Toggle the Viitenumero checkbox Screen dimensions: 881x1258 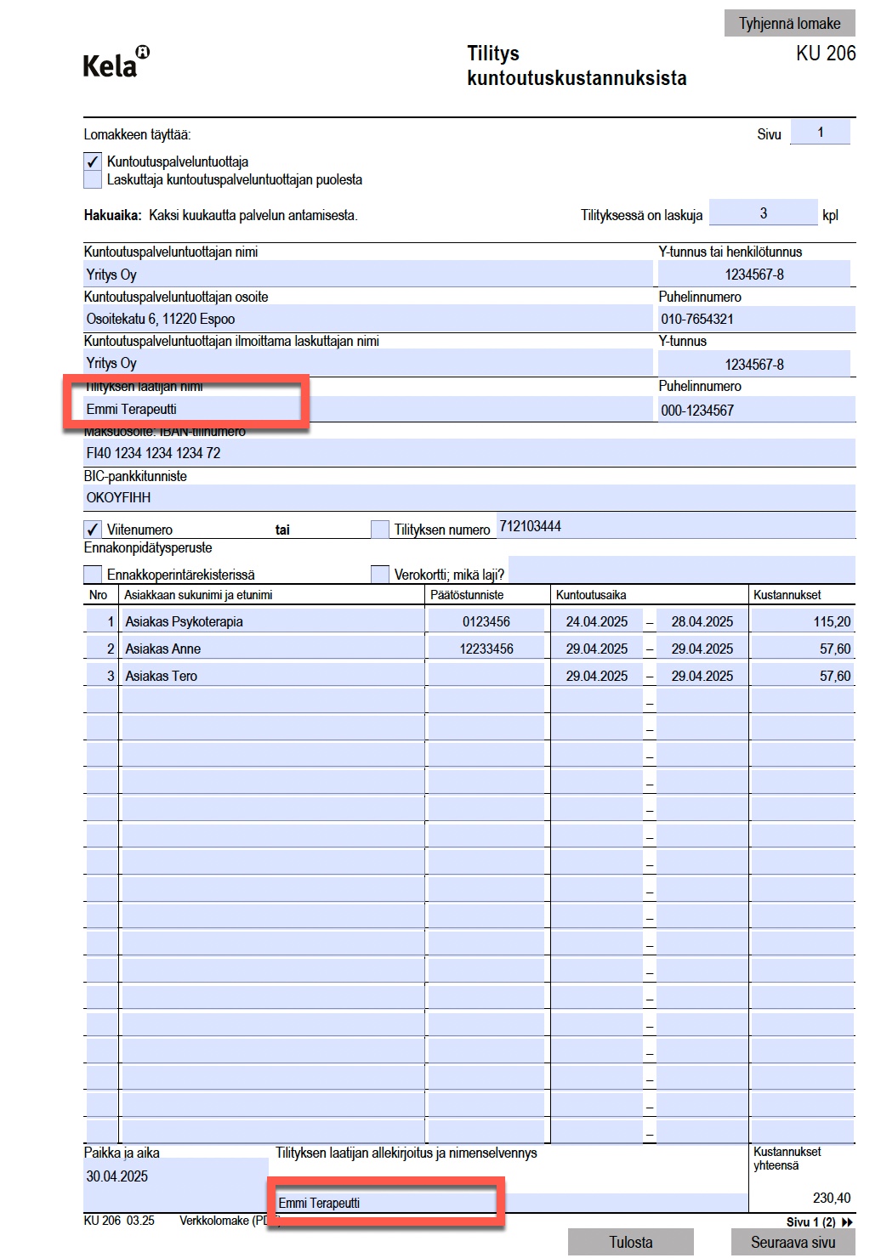pos(93,530)
